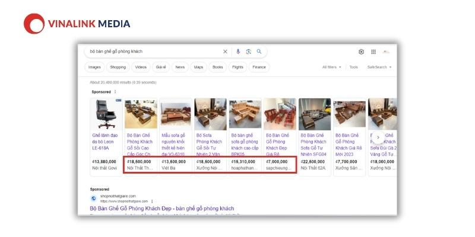Switch to the Maps filter
The width and height of the screenshot is (475, 237).
[198, 67]
